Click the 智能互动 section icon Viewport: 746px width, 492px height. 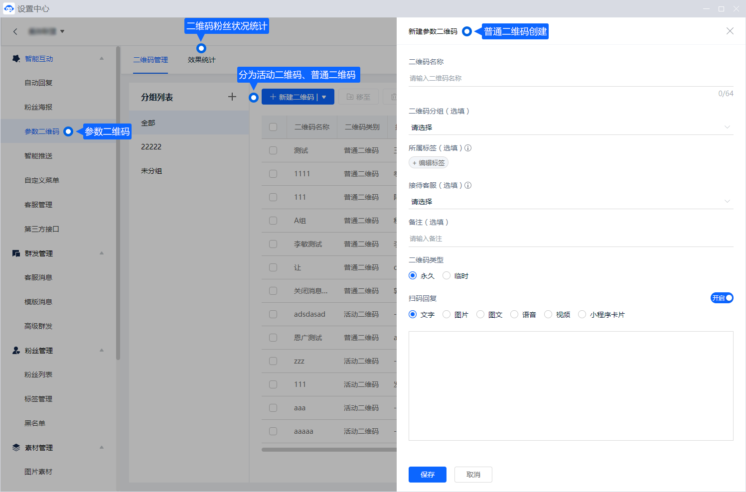(x=16, y=59)
